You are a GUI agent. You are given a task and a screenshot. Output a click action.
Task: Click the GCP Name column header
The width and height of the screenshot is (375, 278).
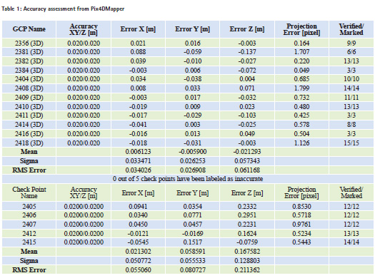click(x=29, y=29)
